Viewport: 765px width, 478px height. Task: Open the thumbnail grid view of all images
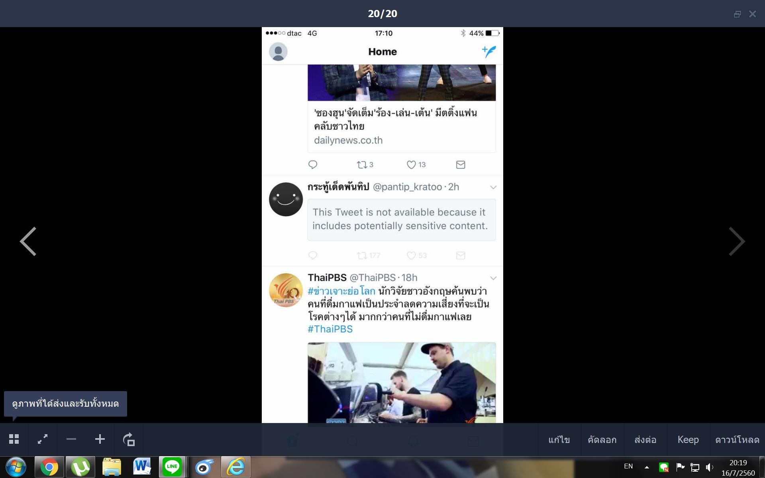14,439
